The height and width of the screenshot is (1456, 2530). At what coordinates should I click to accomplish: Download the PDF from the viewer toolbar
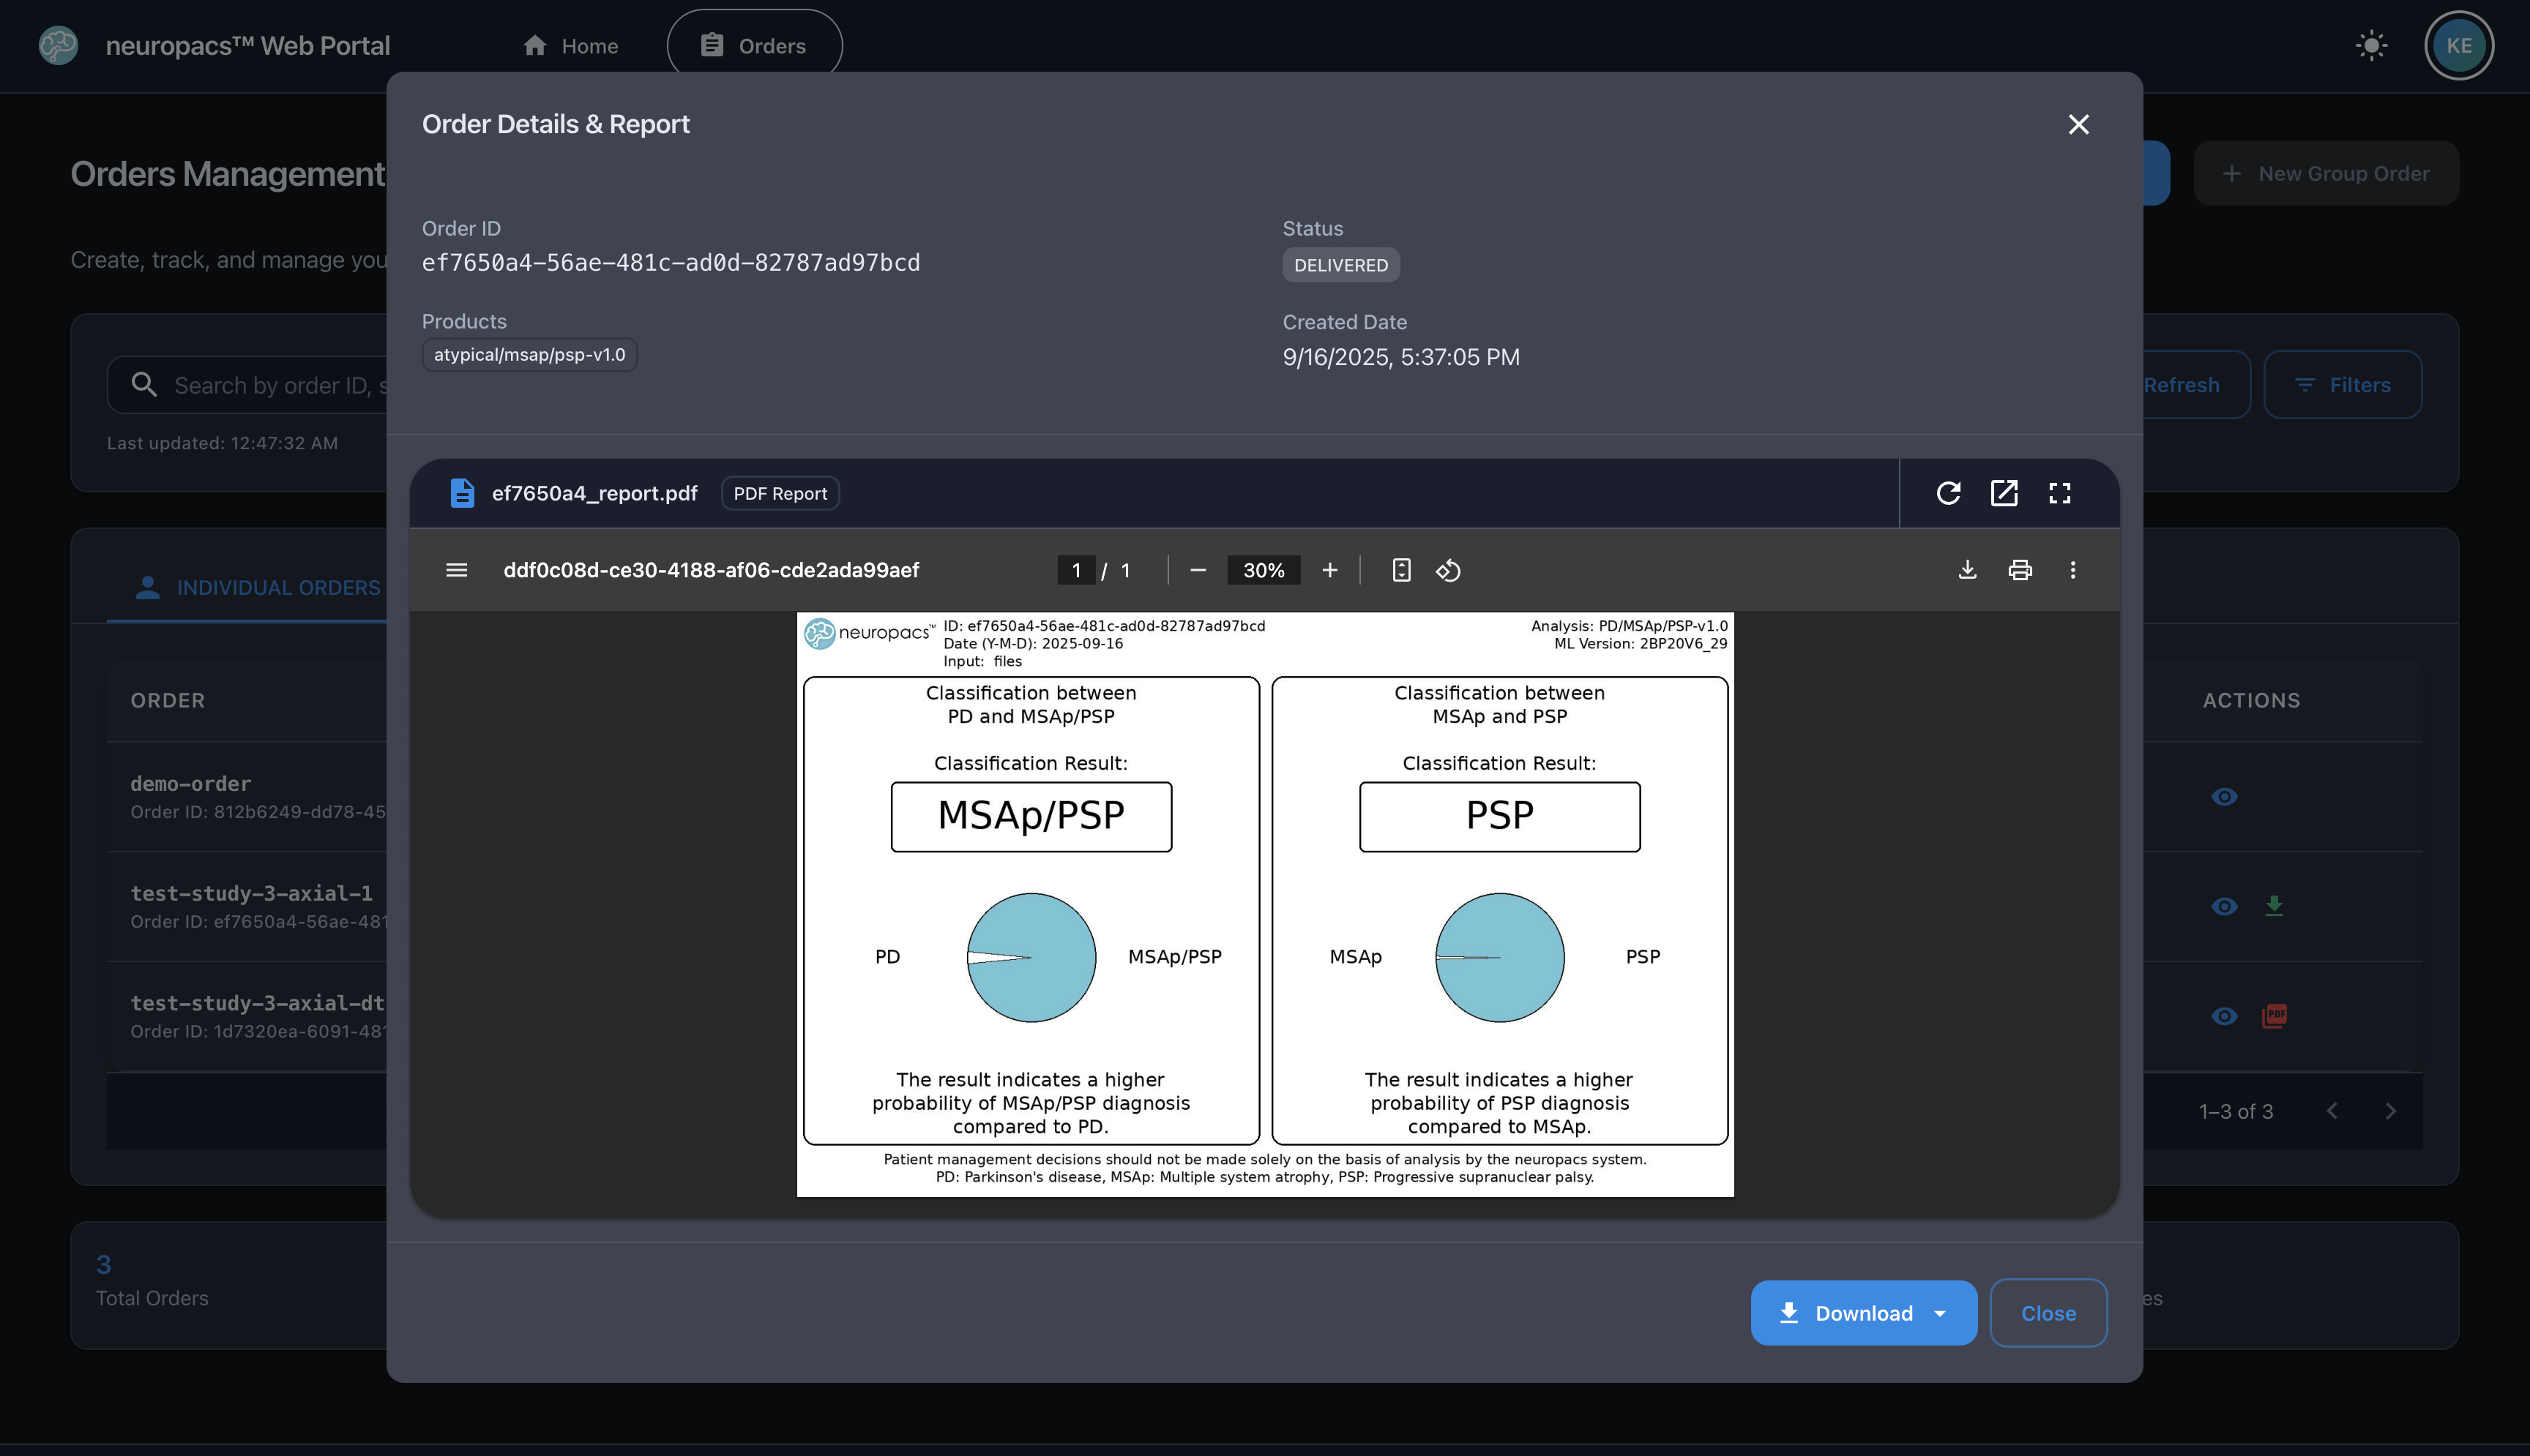1967,570
